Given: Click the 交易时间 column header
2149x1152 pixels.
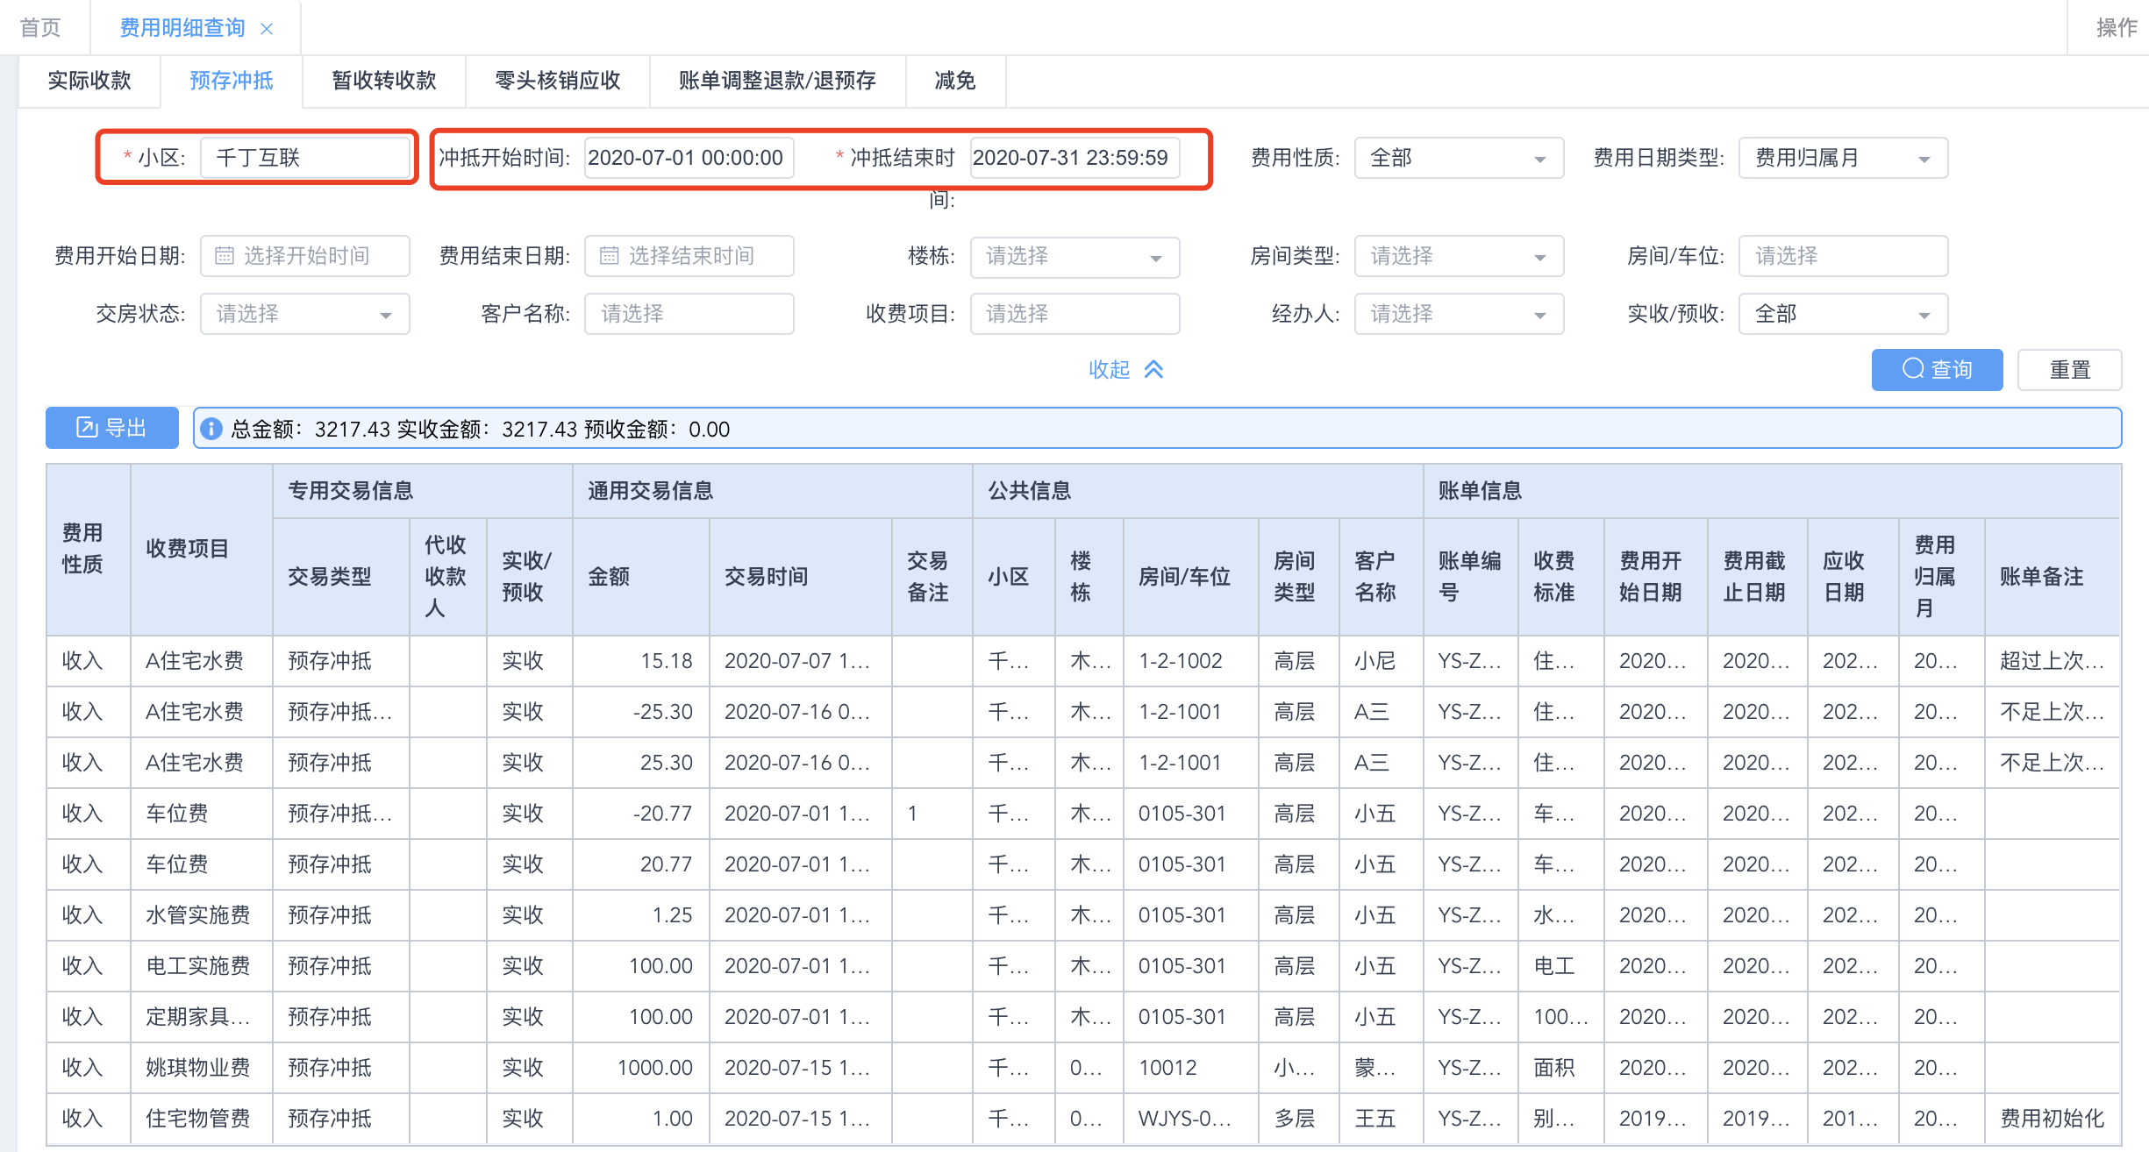Looking at the screenshot, I should [x=801, y=577].
